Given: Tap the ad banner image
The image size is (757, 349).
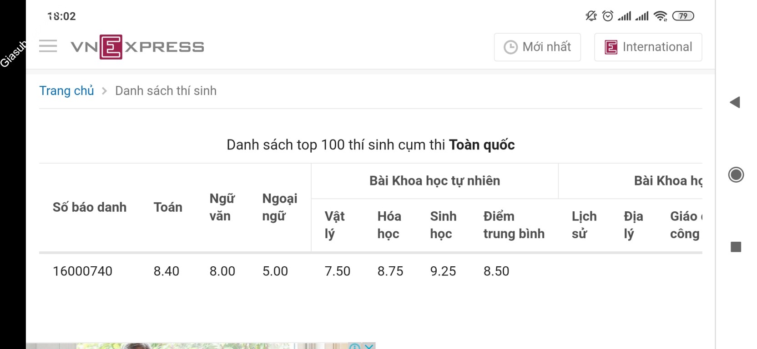Looking at the screenshot, I should 182,346.
